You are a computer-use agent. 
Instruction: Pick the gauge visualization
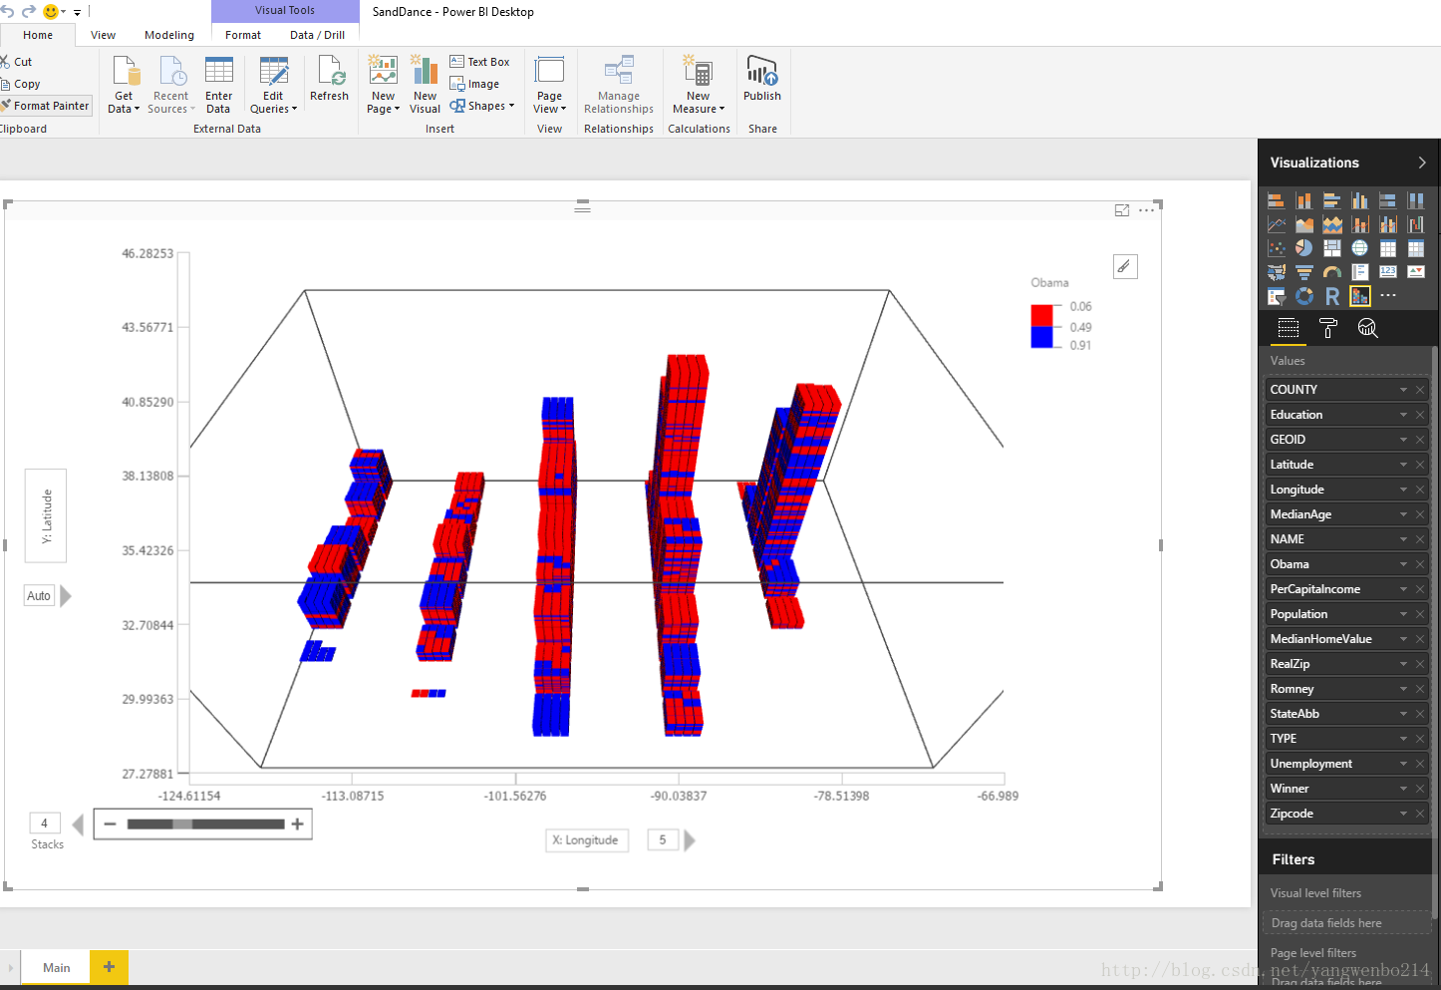tap(1331, 272)
